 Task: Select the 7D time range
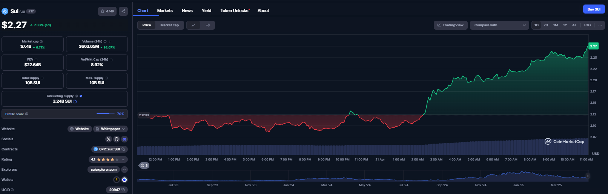546,25
